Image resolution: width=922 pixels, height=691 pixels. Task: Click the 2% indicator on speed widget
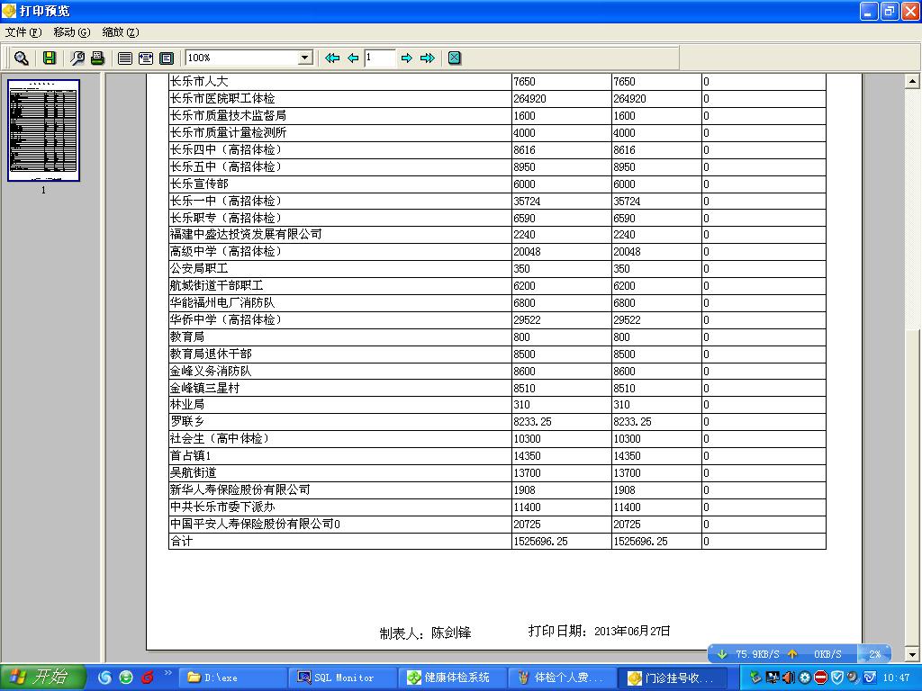874,654
